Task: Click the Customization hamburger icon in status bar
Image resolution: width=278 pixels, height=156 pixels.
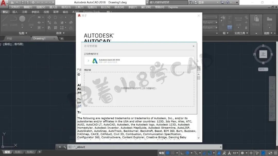Action: click(x=275, y=153)
